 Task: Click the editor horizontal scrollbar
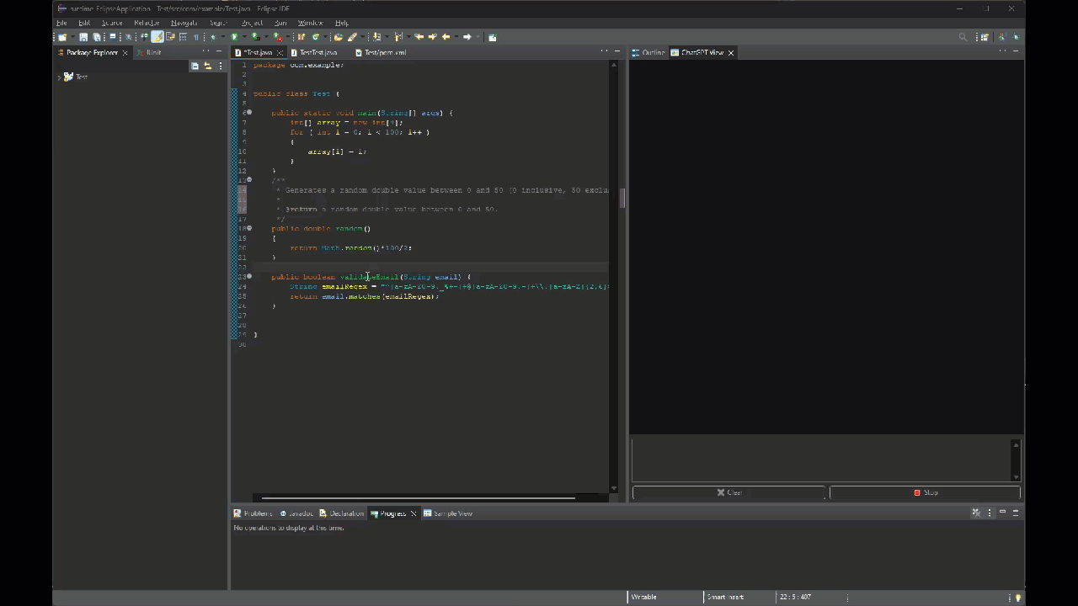point(418,497)
